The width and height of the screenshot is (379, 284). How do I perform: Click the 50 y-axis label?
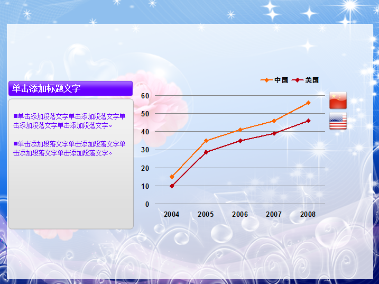145,114
